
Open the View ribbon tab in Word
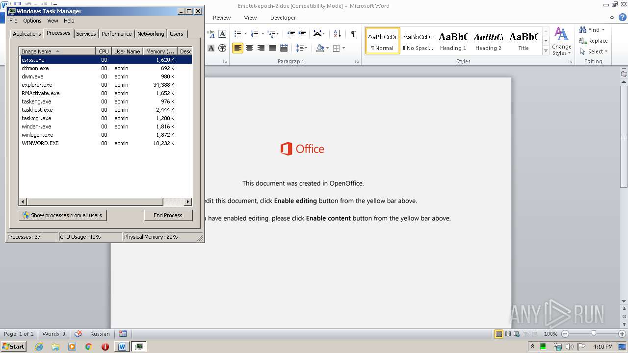coord(250,18)
